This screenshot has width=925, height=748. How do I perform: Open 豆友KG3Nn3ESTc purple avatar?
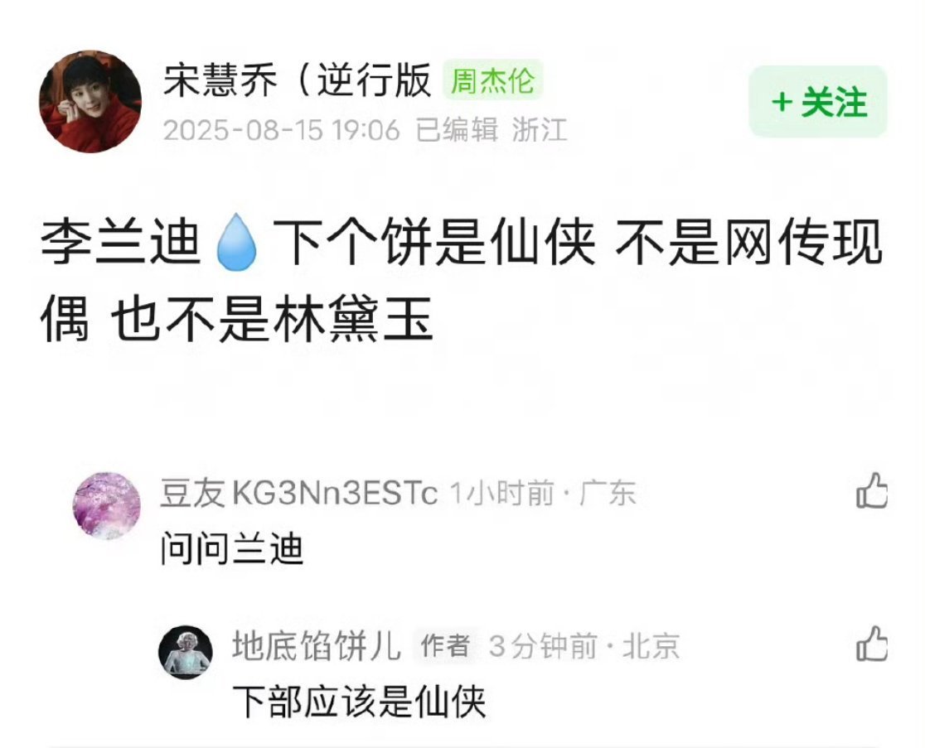coord(107,506)
